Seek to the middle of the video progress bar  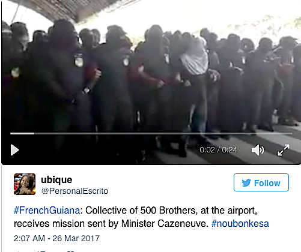pyautogui.click(x=151, y=133)
